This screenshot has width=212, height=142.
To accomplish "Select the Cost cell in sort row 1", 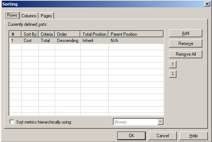I will 30,41.
